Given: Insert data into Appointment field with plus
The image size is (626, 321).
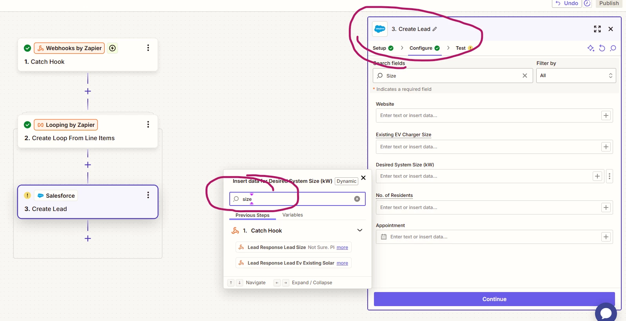Looking at the screenshot, I should pyautogui.click(x=606, y=237).
